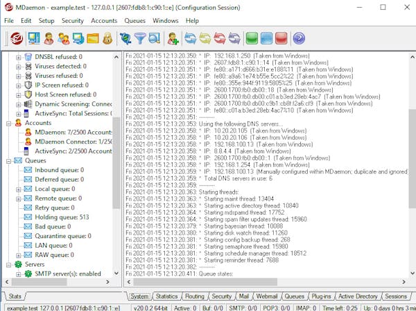Click the computer and monitor toolbar icon
The width and height of the screenshot is (416, 311).
point(78,38)
